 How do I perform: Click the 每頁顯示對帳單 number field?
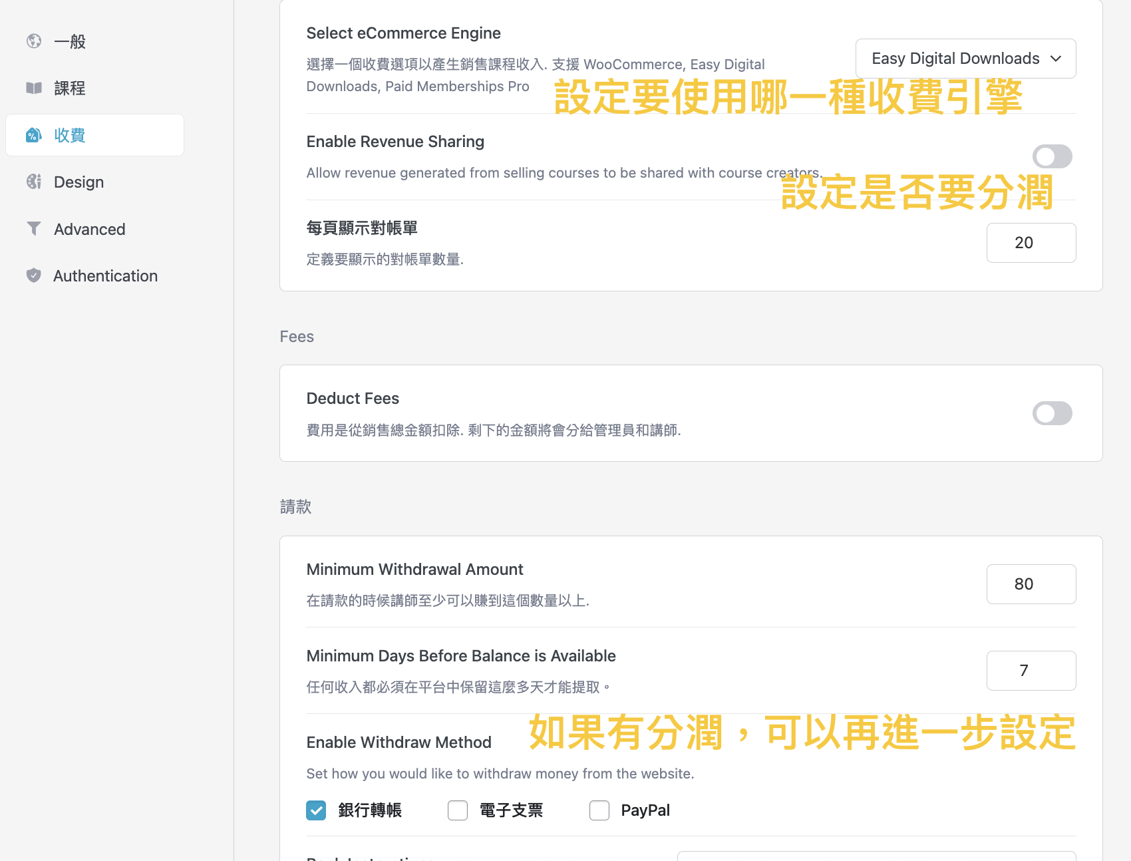[x=1031, y=243]
